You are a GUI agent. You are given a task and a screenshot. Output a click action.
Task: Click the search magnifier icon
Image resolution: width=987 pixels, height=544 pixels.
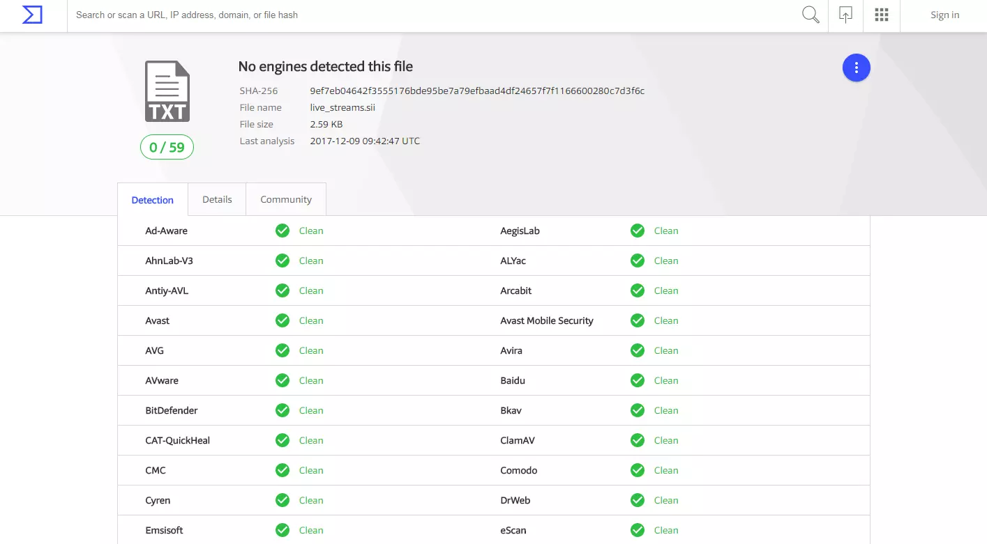click(811, 15)
